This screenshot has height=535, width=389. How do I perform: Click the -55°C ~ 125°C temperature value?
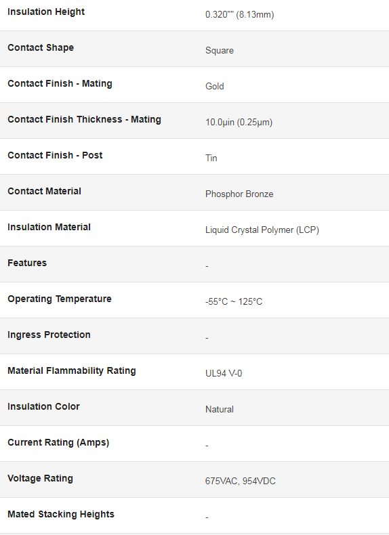point(234,301)
